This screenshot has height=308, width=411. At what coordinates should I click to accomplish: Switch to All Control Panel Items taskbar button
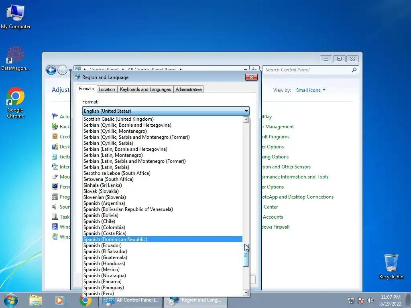click(x=130, y=300)
